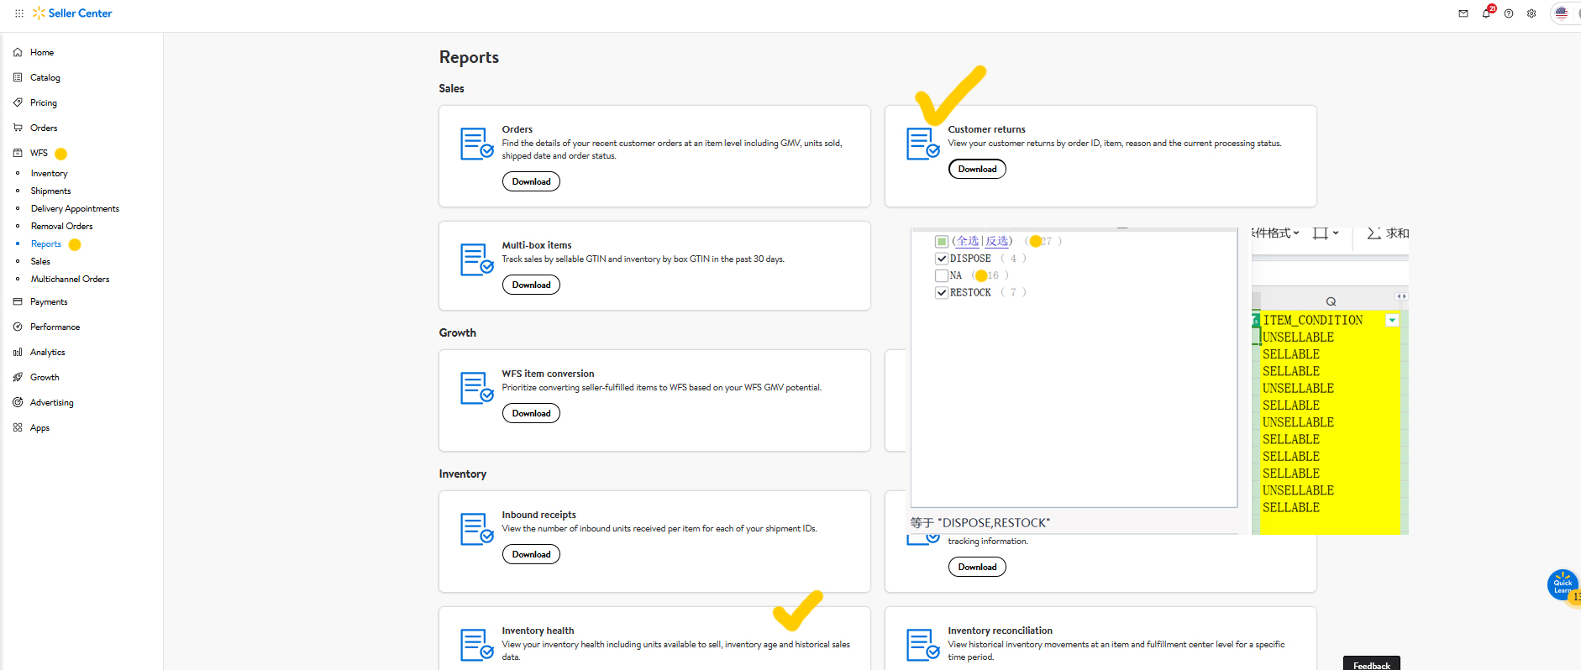
Task: Open the Quick Learn floating badge
Action: 1563,585
